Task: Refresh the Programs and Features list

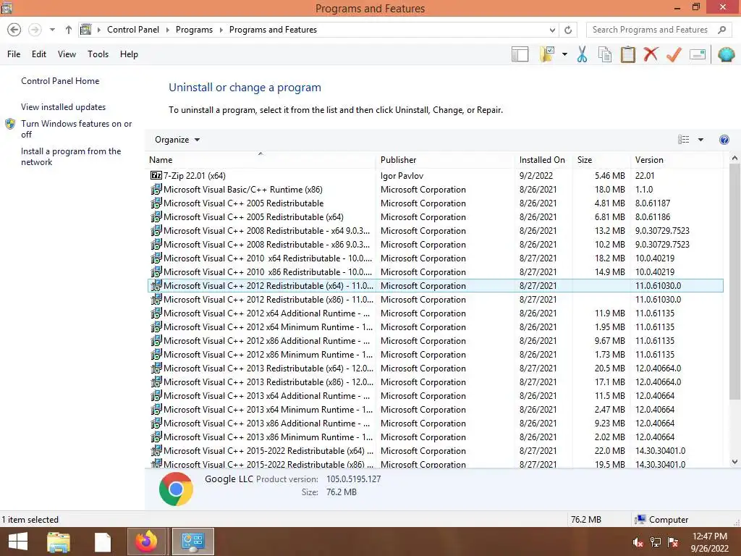Action: [568, 30]
